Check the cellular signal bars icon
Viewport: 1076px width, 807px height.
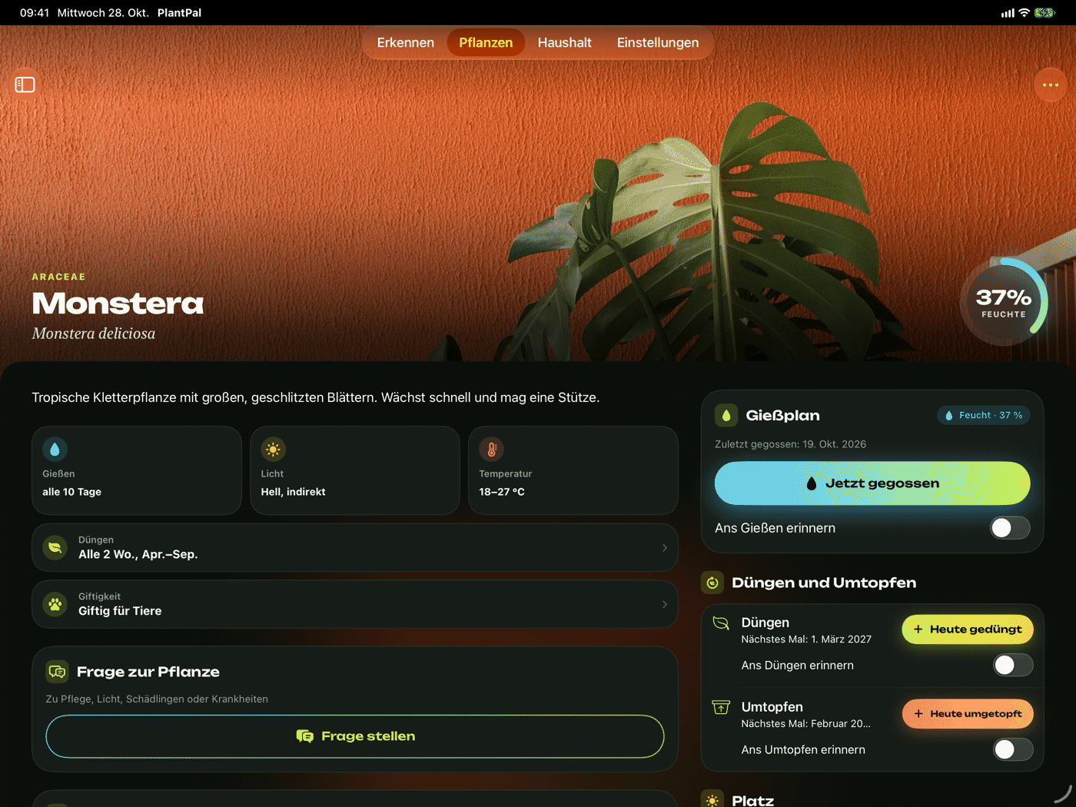pos(1008,13)
